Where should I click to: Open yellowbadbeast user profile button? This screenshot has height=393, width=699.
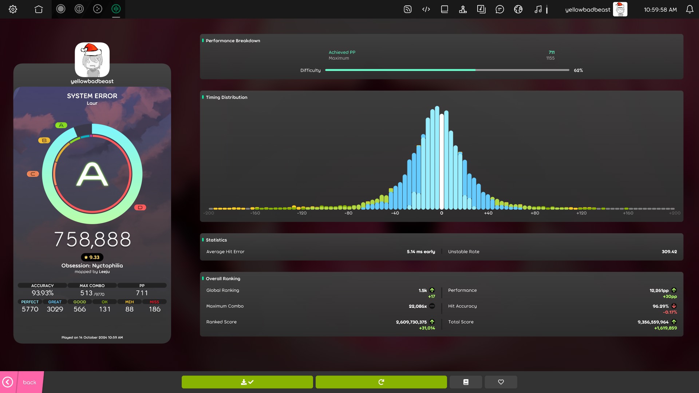(596, 9)
